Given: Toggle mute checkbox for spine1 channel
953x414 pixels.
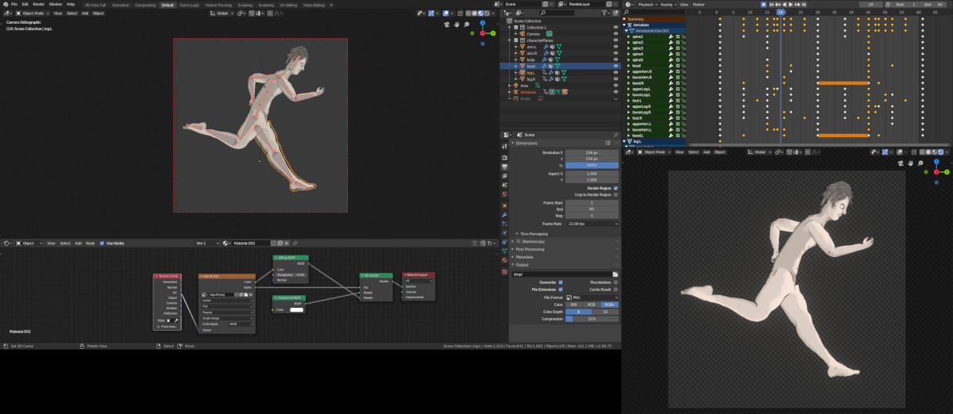Looking at the screenshot, I should click(x=677, y=36).
